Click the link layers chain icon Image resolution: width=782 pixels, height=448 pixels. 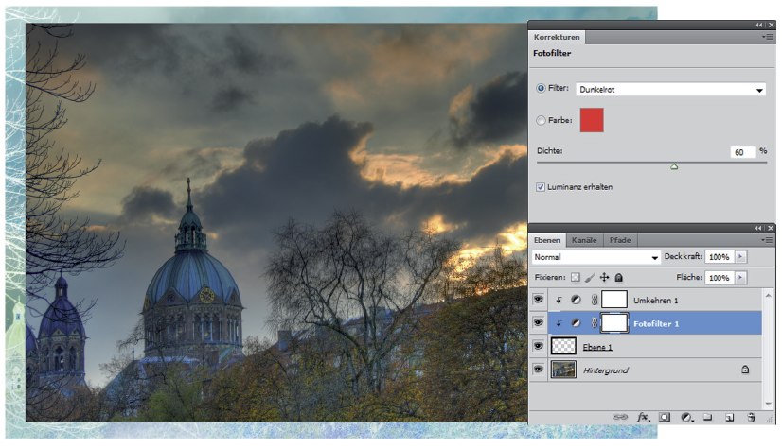point(621,416)
